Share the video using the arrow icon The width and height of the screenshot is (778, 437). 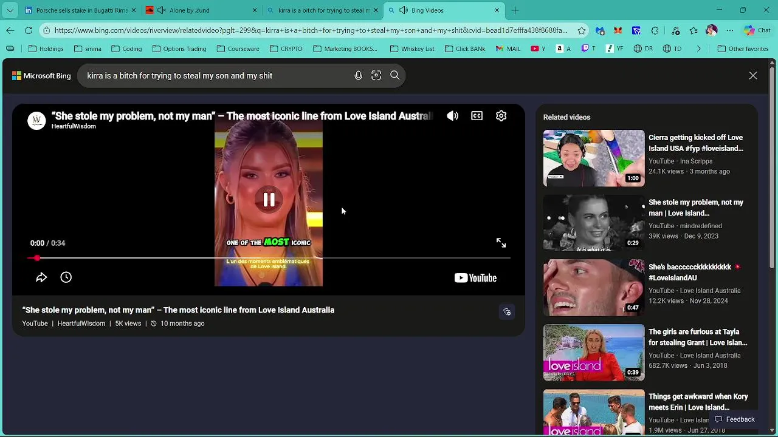pyautogui.click(x=41, y=277)
